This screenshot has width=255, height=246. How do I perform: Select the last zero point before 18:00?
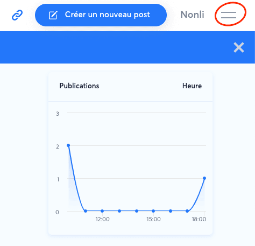pyautogui.click(x=187, y=211)
